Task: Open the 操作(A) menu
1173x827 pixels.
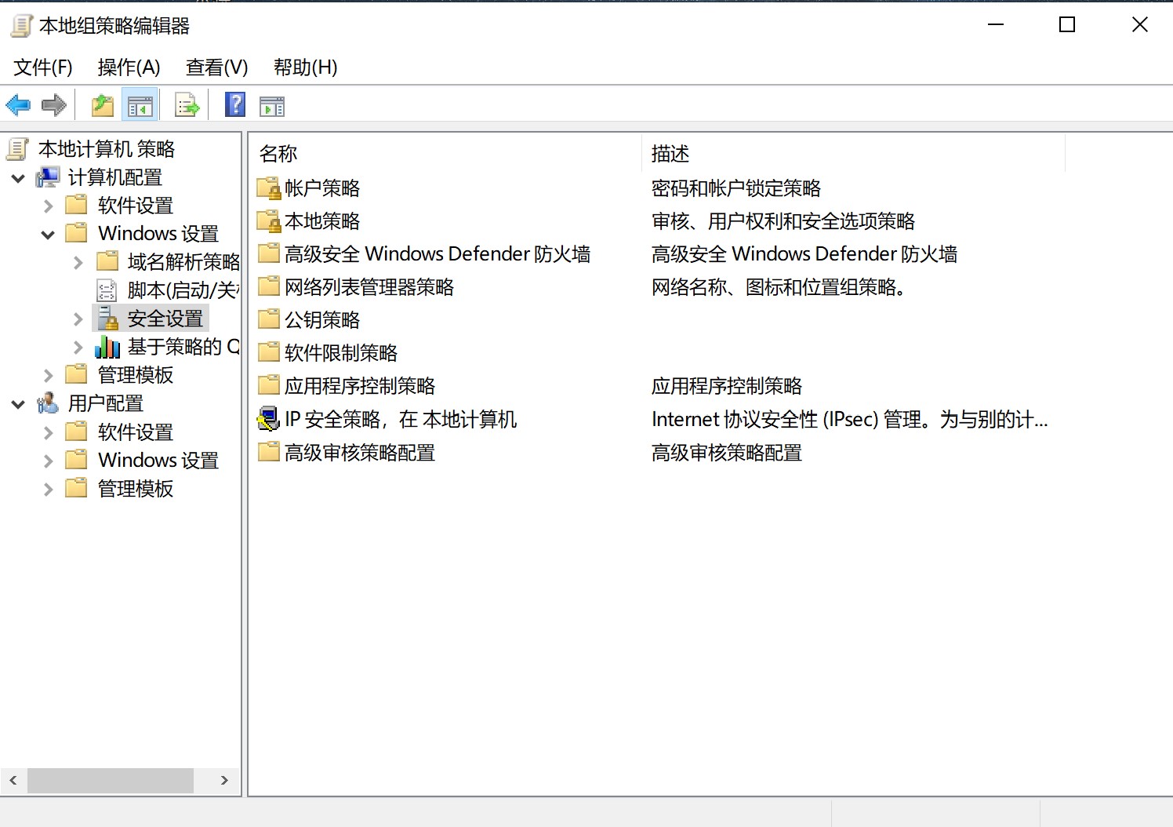Action: tap(129, 67)
